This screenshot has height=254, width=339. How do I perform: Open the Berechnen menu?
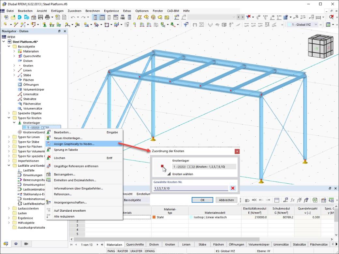click(x=93, y=11)
